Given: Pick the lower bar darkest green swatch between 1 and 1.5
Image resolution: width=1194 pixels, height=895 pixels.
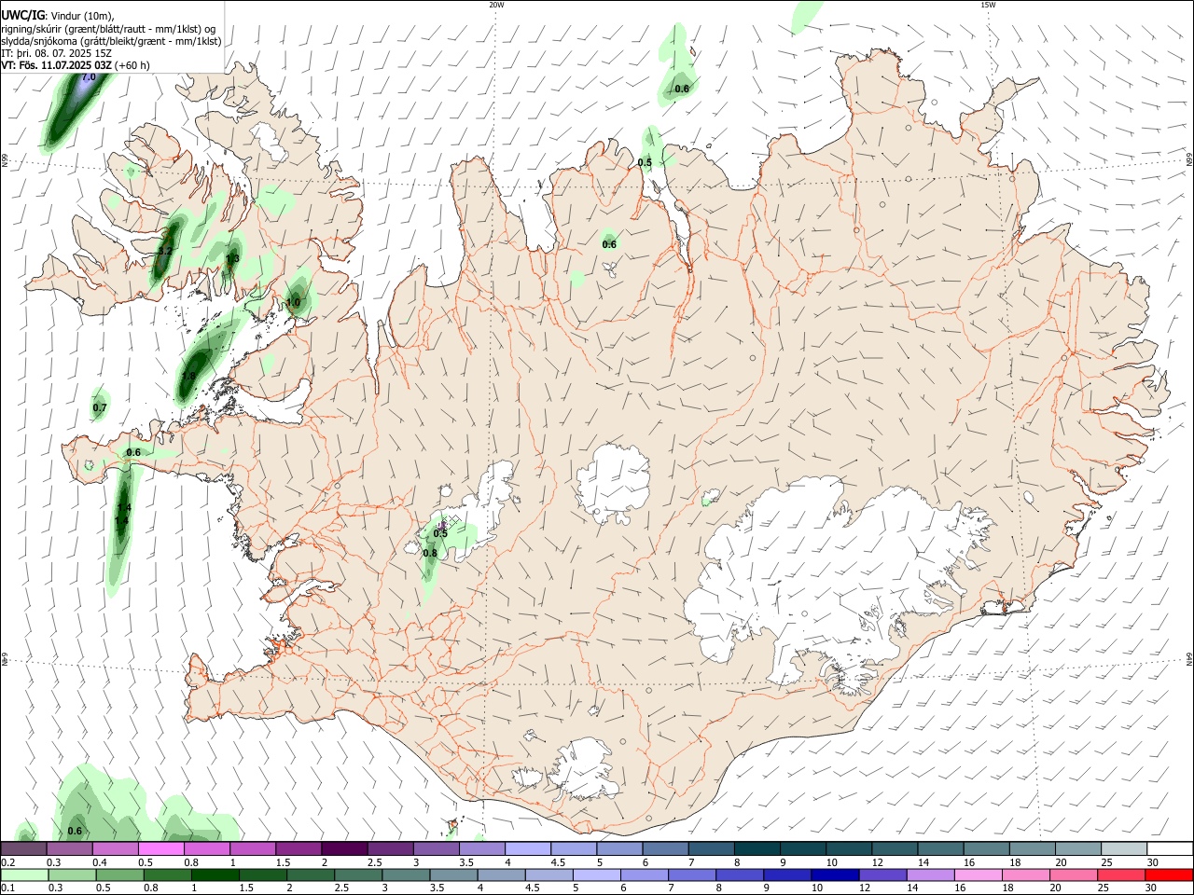Looking at the screenshot, I should [x=215, y=874].
